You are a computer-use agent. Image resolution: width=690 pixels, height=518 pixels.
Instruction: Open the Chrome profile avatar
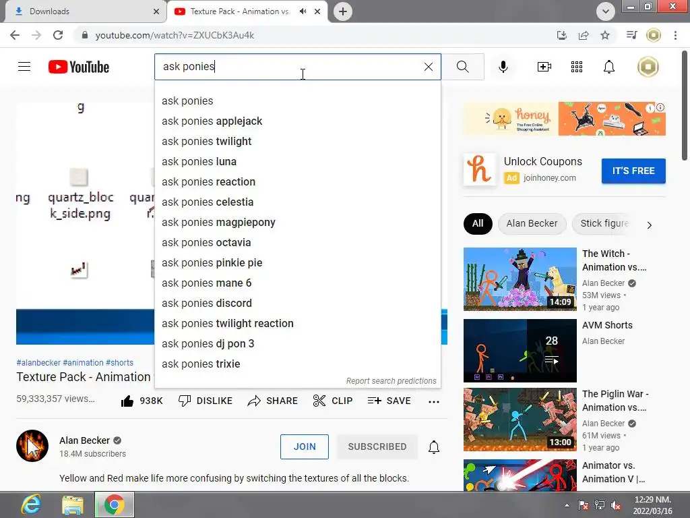coord(654,35)
